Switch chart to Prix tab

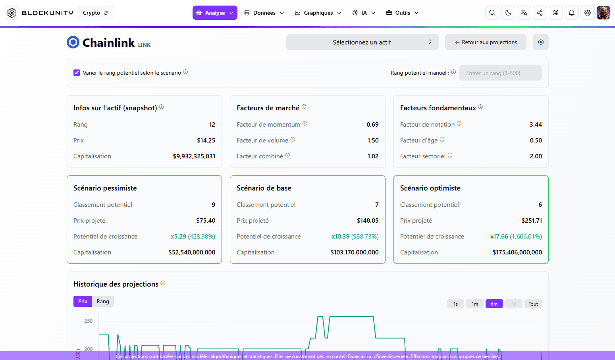83,301
